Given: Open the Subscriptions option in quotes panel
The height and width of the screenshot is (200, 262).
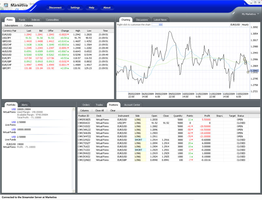Looking at the screenshot, I should pyautogui.click(x=11, y=25).
